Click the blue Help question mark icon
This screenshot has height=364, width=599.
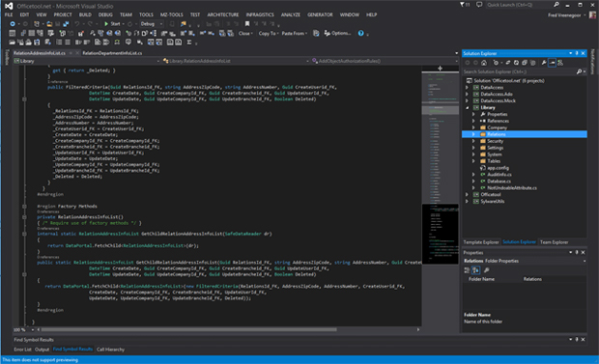click(x=361, y=33)
